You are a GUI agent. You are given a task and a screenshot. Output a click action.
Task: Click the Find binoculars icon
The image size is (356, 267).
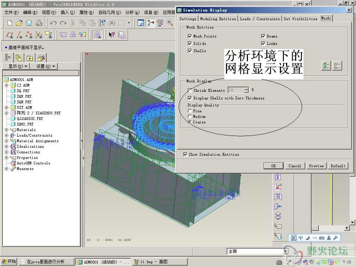pos(112,23)
